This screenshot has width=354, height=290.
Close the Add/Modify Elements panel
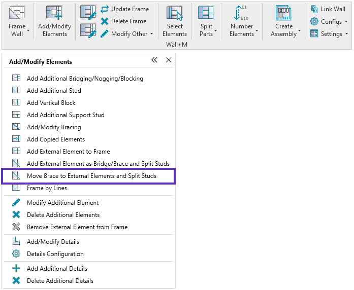(x=169, y=60)
